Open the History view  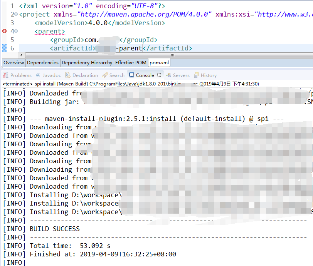[205, 75]
